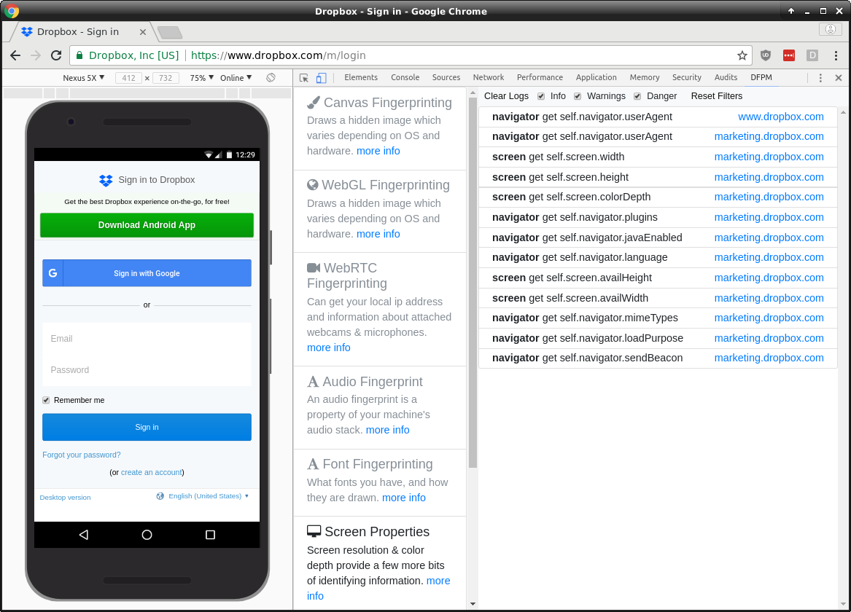The height and width of the screenshot is (612, 851).
Task: Open the Online throttling dropdown
Action: pos(236,78)
